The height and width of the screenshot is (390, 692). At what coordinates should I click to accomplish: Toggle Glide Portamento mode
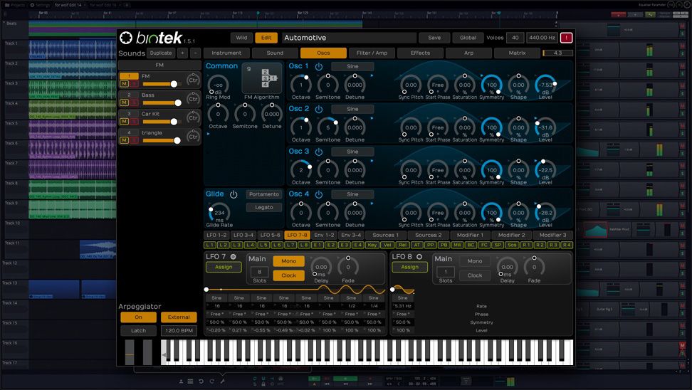264,194
